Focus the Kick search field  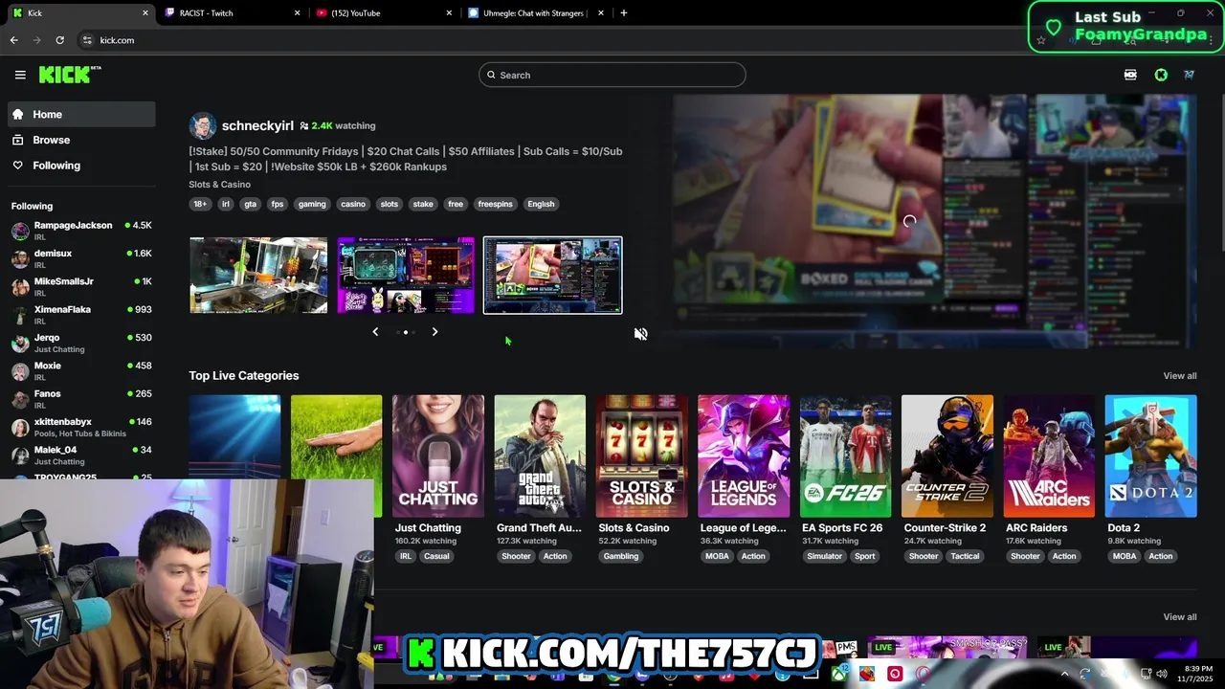coord(612,75)
